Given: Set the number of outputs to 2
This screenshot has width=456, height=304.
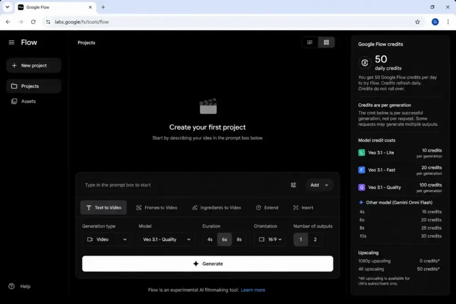Looking at the screenshot, I should (315, 239).
